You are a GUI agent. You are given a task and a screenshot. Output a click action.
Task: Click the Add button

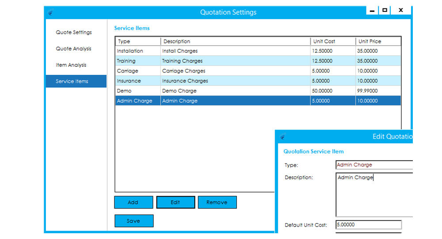tap(133, 202)
